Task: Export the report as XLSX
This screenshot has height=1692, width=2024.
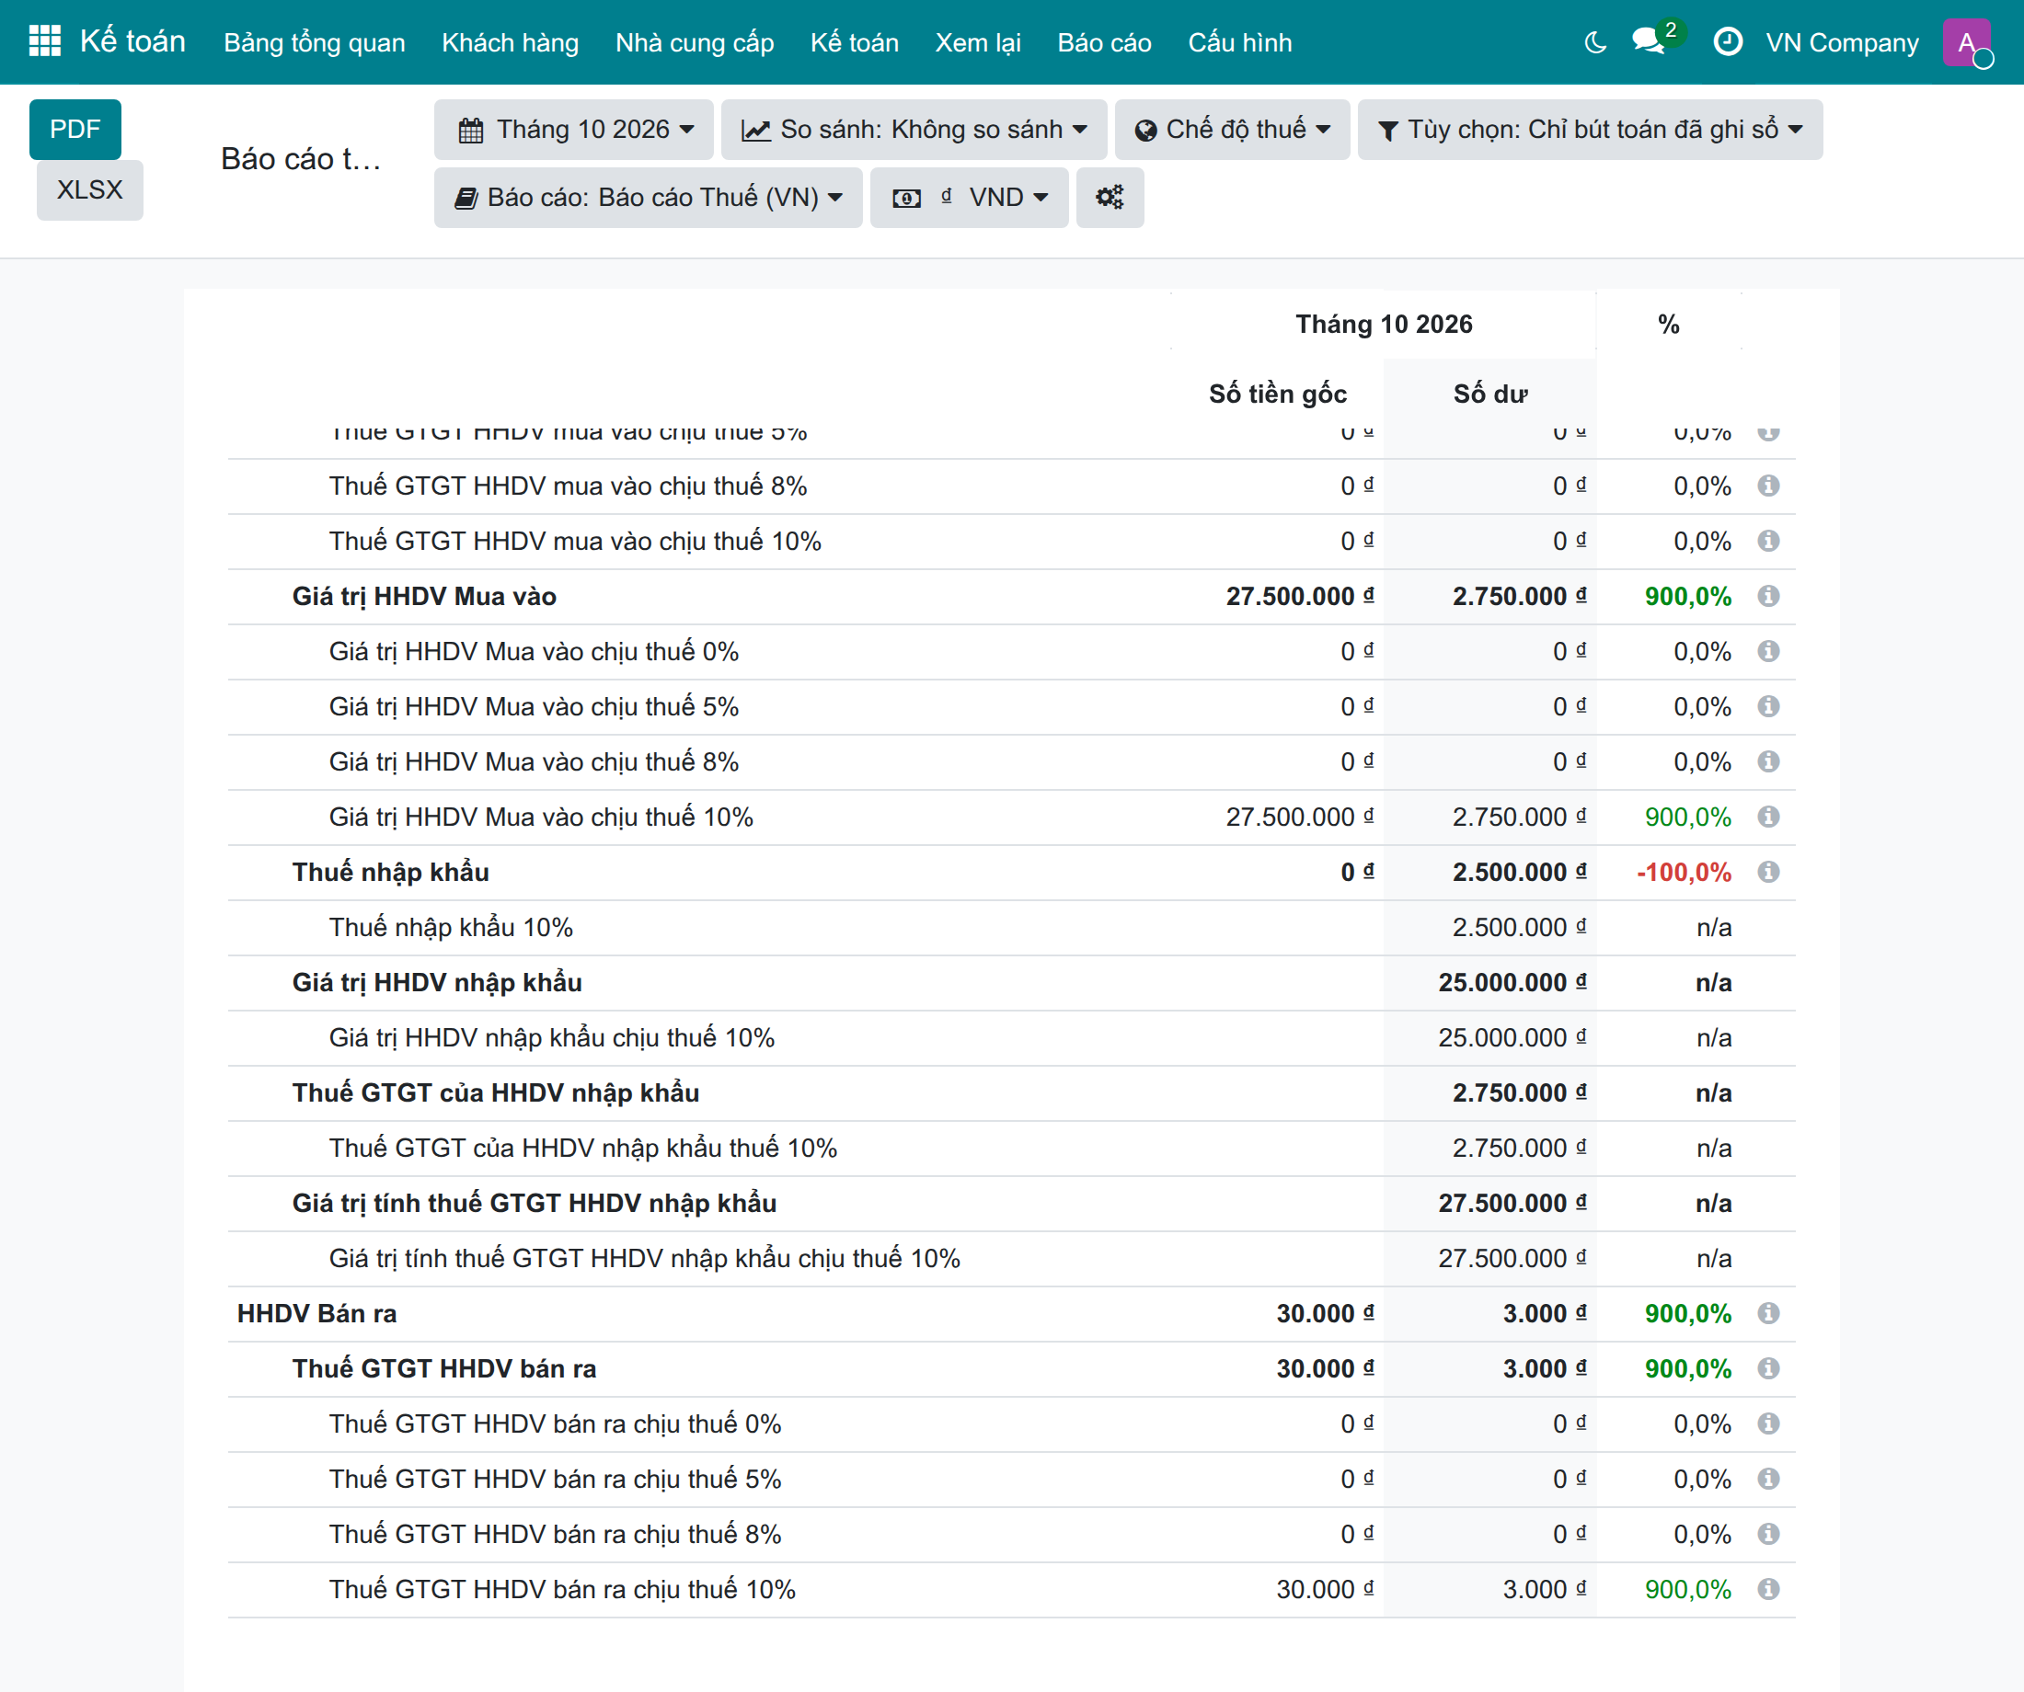Action: [89, 189]
